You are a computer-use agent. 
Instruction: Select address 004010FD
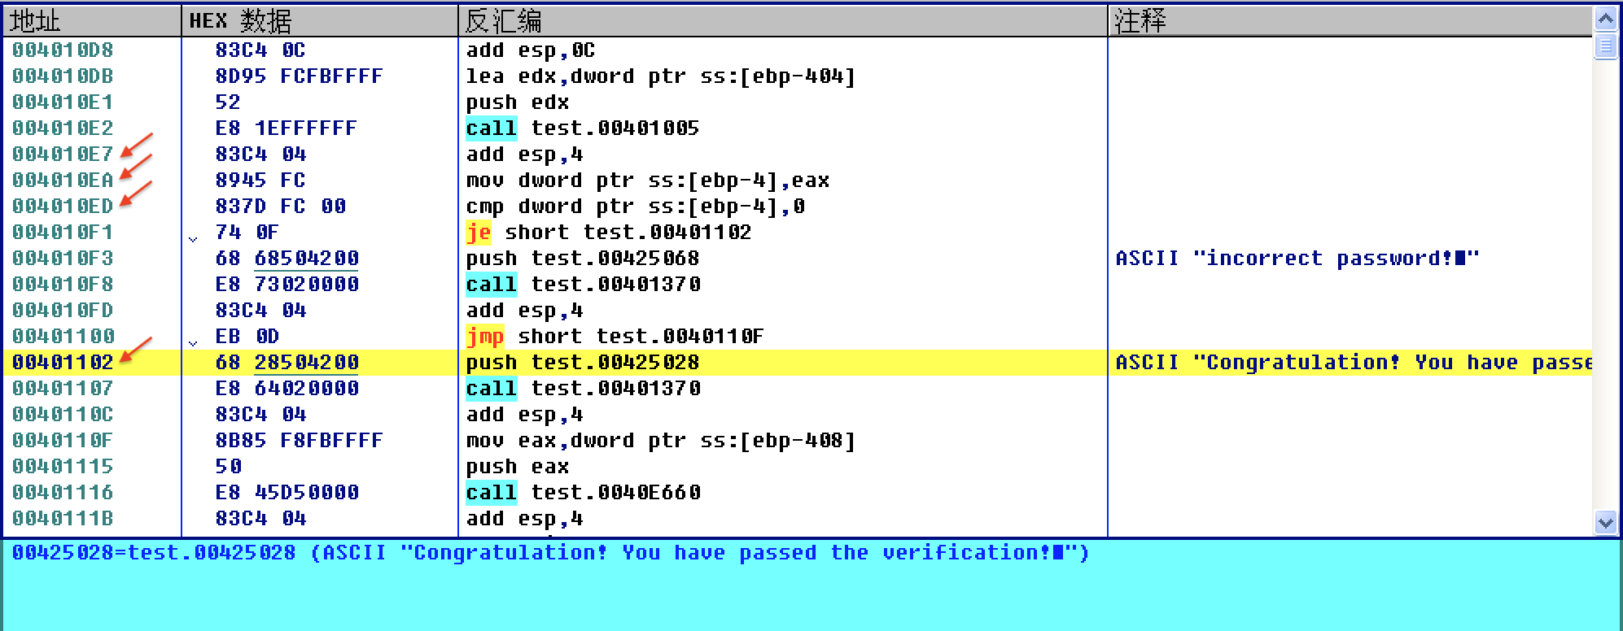click(63, 311)
